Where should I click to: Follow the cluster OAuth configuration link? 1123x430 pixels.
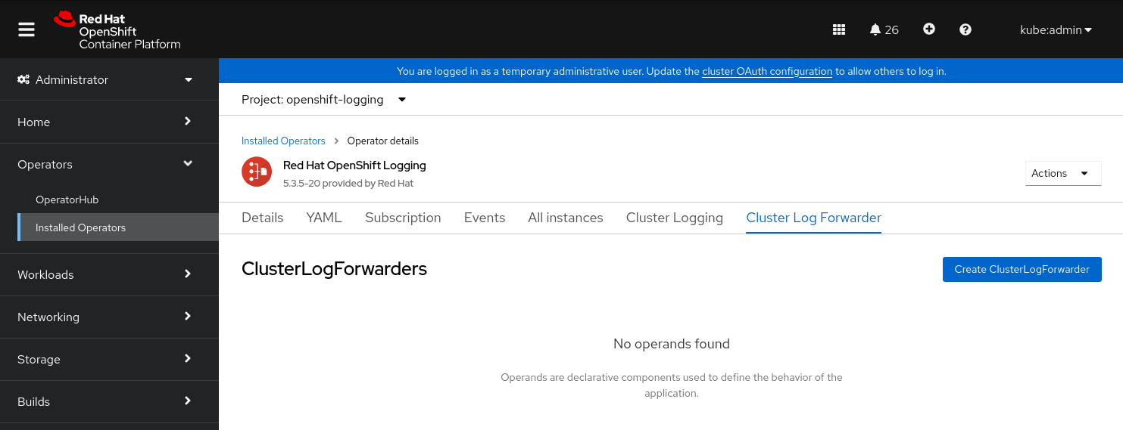(x=767, y=72)
